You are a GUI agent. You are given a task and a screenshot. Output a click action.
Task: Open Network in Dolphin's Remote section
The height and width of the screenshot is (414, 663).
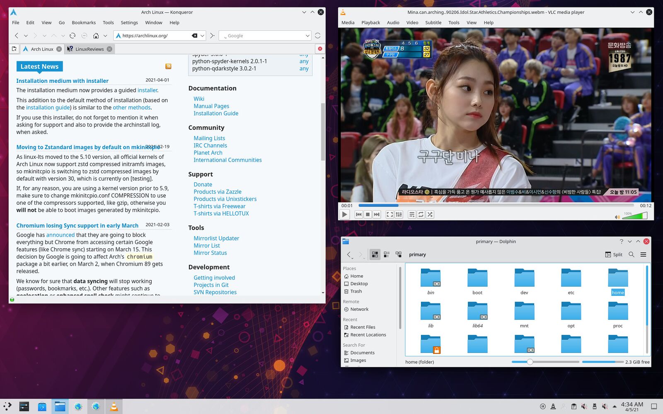pyautogui.click(x=359, y=309)
